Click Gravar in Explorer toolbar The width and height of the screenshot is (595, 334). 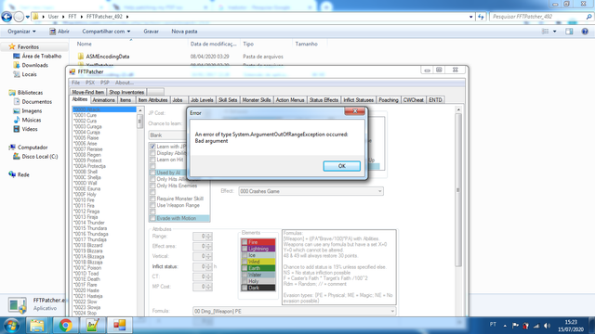pos(151,32)
